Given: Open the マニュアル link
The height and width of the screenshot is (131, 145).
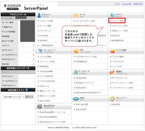Looking at the screenshot, I should click(127, 4).
